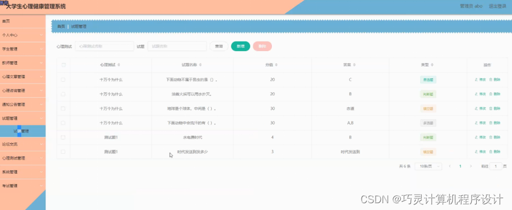Click 退出登录 in the header

pyautogui.click(x=497, y=6)
